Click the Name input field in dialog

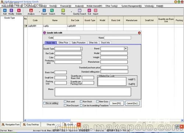117,38
